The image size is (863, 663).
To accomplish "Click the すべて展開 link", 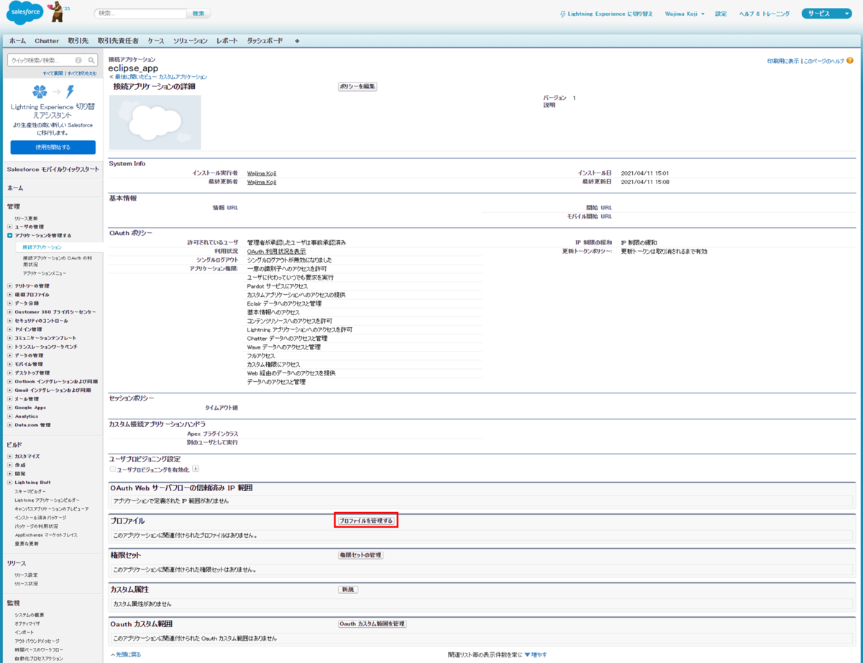I will [x=52, y=73].
